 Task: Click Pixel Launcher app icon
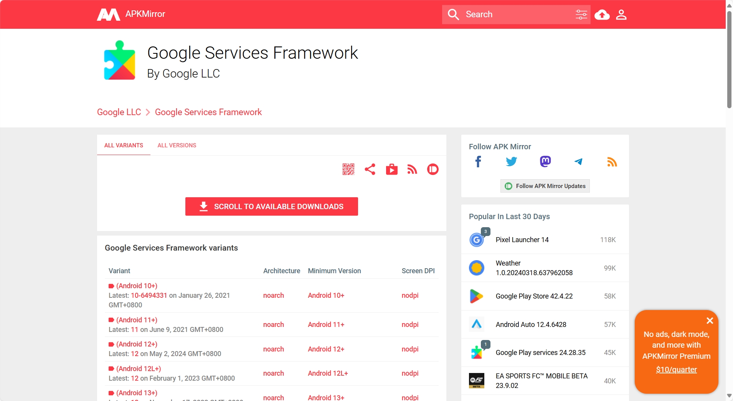coord(477,240)
